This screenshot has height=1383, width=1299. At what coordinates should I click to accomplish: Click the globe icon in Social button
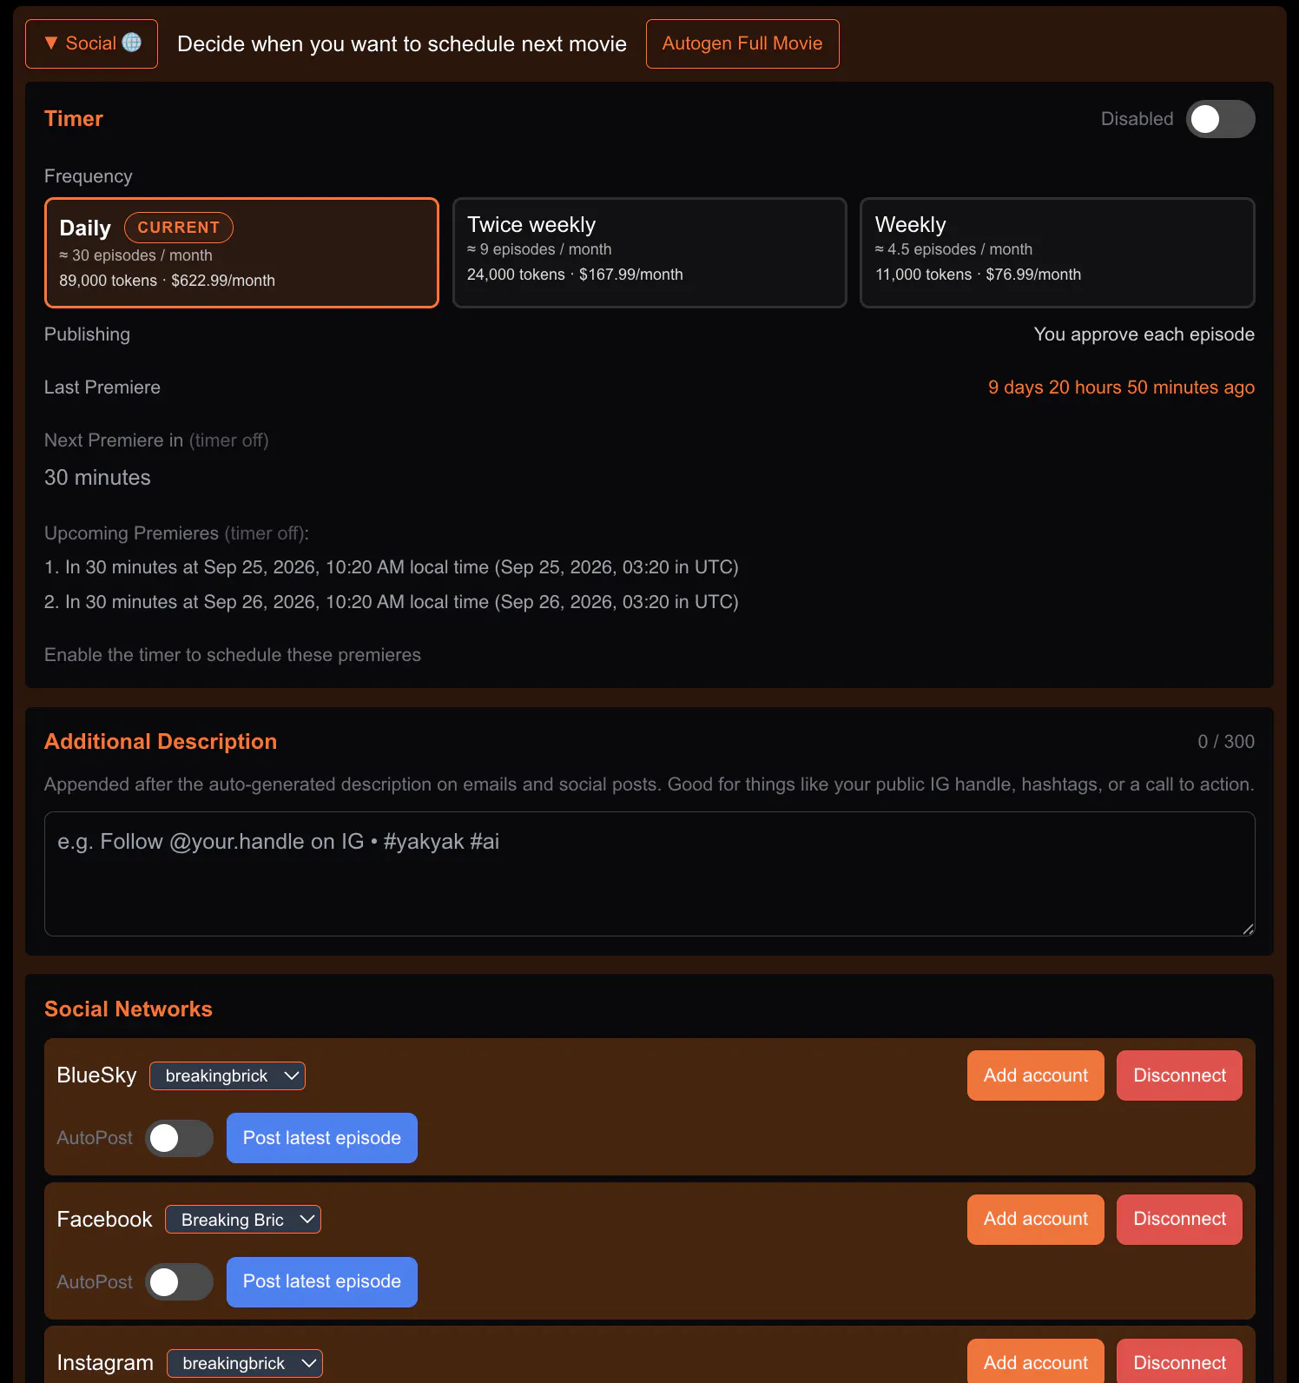132,43
